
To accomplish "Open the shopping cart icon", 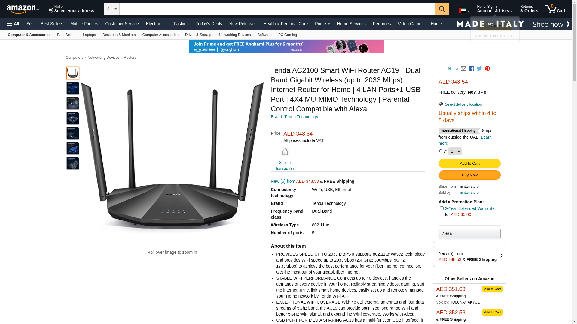I will tap(555, 9).
